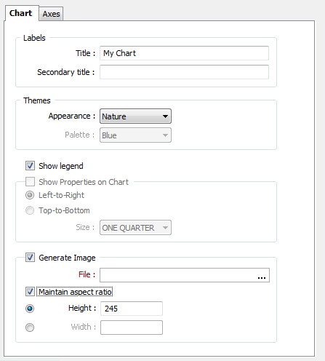Focus the Secondary title field
Screen dimensions: 325x361
[184, 72]
